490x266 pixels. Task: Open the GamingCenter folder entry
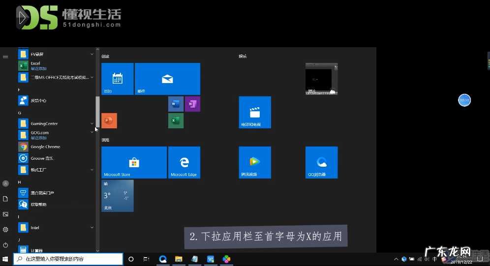pos(55,123)
